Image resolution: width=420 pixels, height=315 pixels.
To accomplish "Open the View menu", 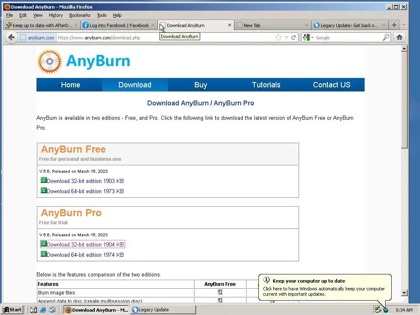I will click(38, 15).
